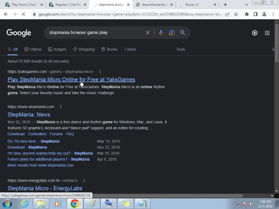Expand the More search filters menu
This screenshot has width=279, height=209.
[x=130, y=50]
